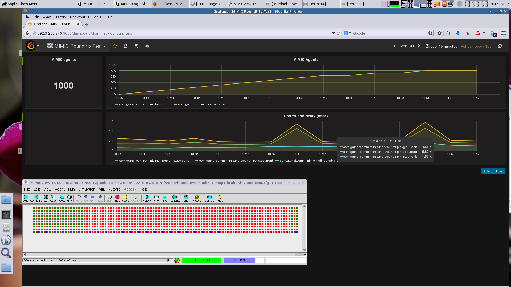Click the Copy toolbar icon in MIMICView
511x287 pixels.
click(53, 198)
